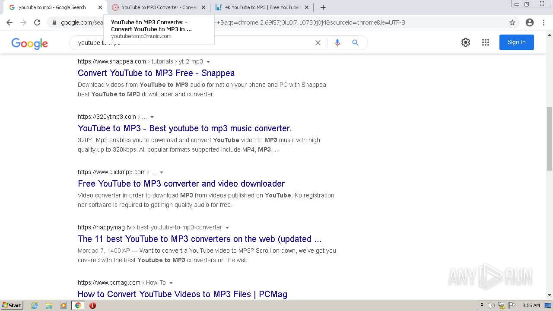Show desktop button in taskbar
Viewport: 553px width, 311px height.
pos(548,305)
